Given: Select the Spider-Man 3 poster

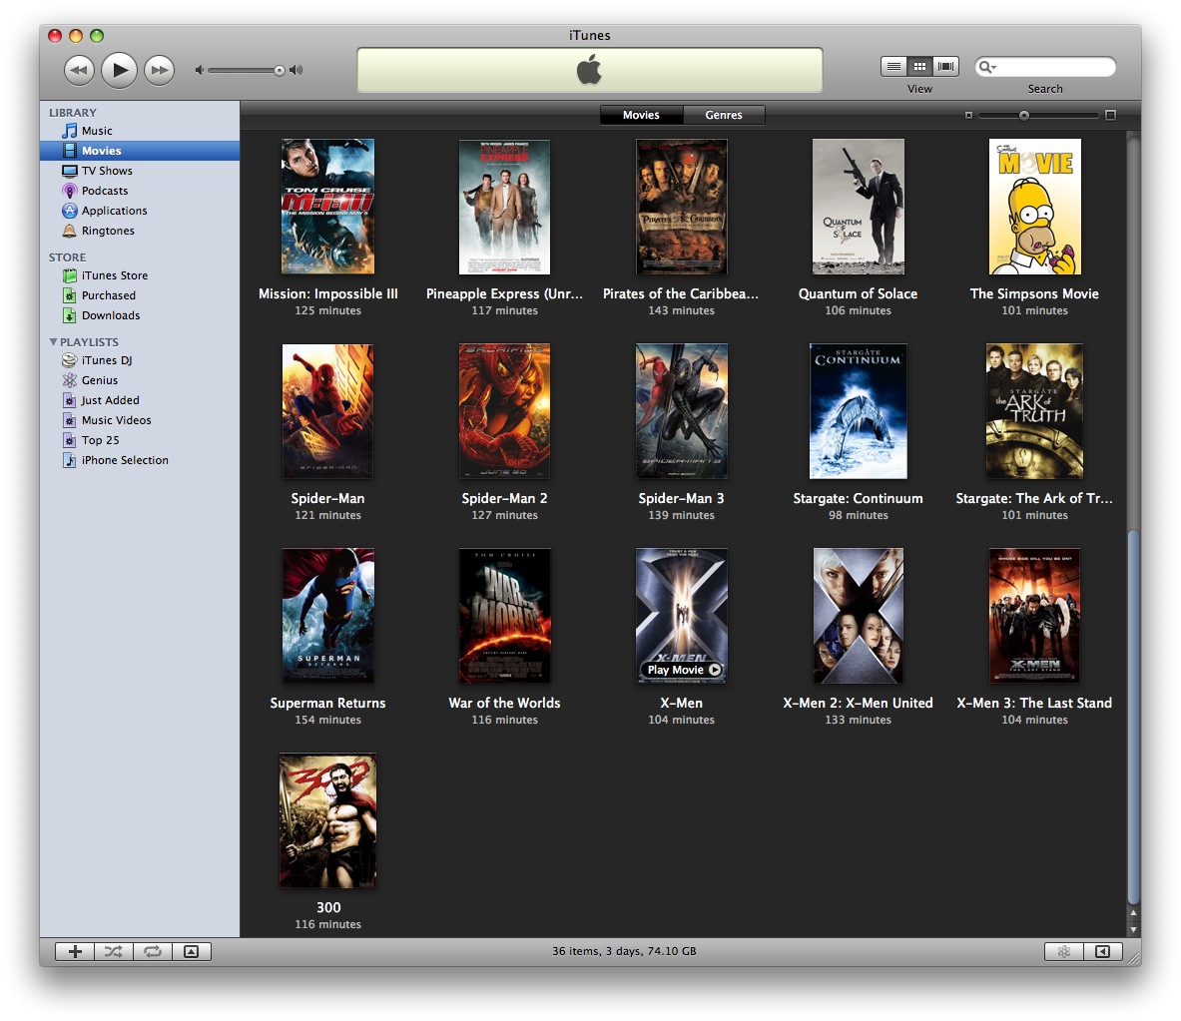Looking at the screenshot, I should click(x=682, y=411).
